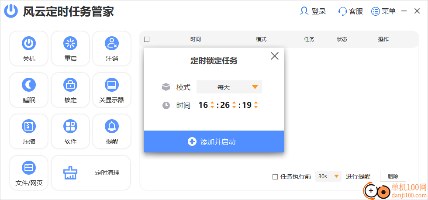Click the 模式 cube icon in dialog
The image size is (428, 200).
coord(166,87)
